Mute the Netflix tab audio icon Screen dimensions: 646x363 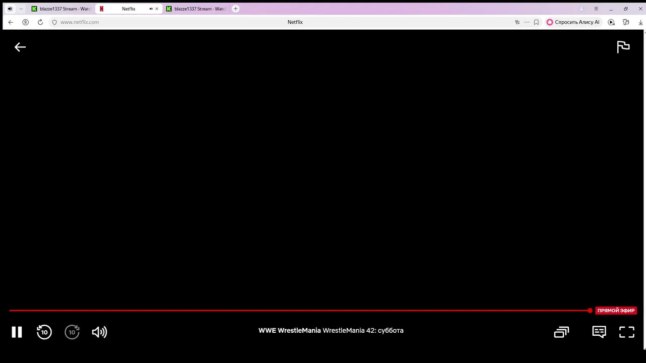tap(151, 9)
